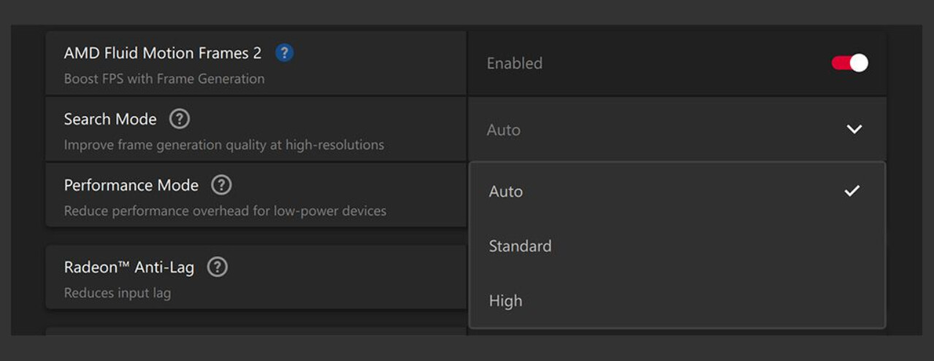
Task: Click the AMD Fluid Motion Frames 2 label
Action: pyautogui.click(x=163, y=53)
